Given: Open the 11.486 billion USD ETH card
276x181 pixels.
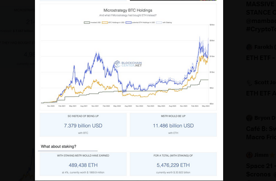Looking at the screenshot, I should coord(173,125).
